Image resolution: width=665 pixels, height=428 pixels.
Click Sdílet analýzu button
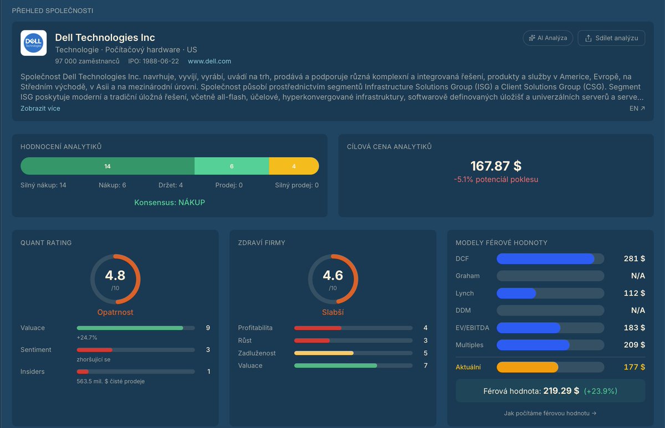611,38
